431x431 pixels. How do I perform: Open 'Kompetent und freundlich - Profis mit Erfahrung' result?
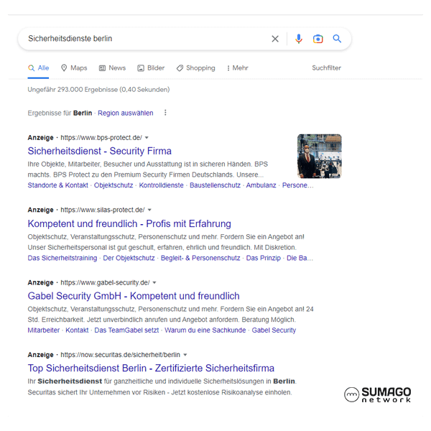pyautogui.click(x=129, y=223)
